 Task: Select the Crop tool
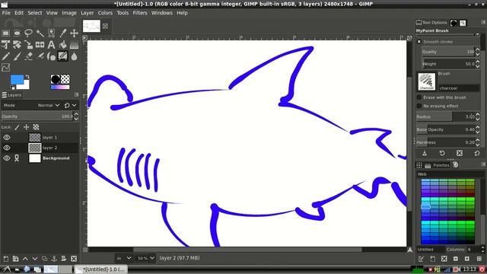5,45
